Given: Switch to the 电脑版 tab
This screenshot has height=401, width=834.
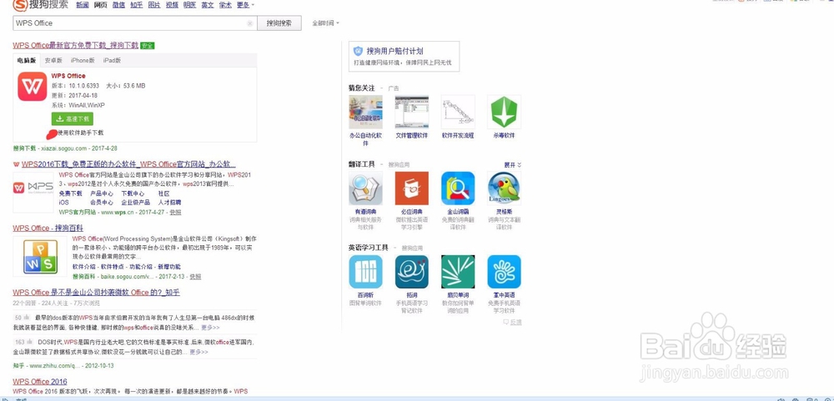Looking at the screenshot, I should 27,61.
